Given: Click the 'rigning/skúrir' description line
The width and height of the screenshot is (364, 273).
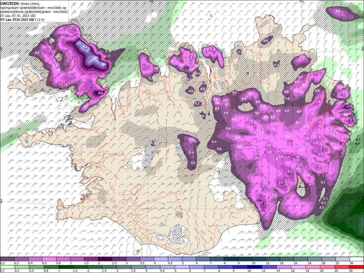Looking at the screenshot, I should click(x=34, y=8).
